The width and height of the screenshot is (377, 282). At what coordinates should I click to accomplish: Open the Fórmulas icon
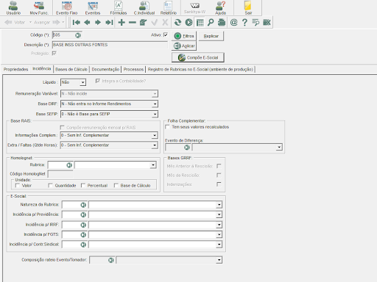(119, 8)
